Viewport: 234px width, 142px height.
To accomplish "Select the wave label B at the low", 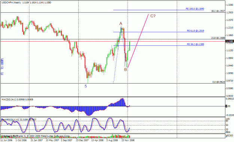I will tap(125, 69).
